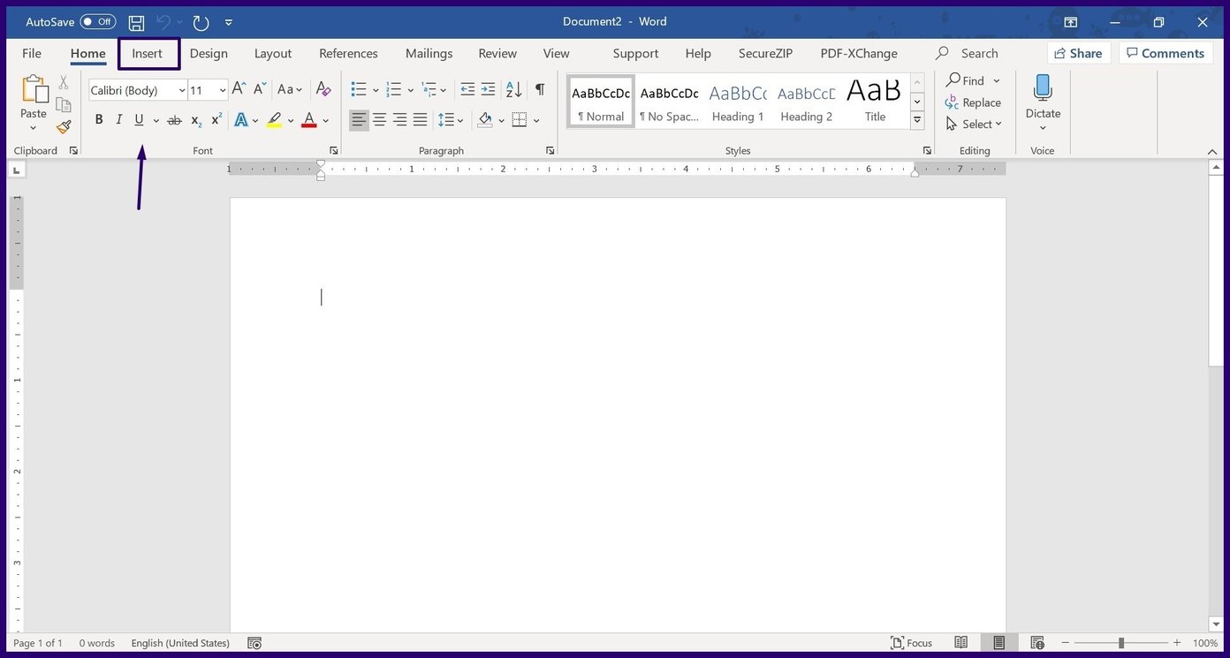Viewport: 1230px width, 658px height.
Task: Click the Format Painter icon
Action: [63, 125]
